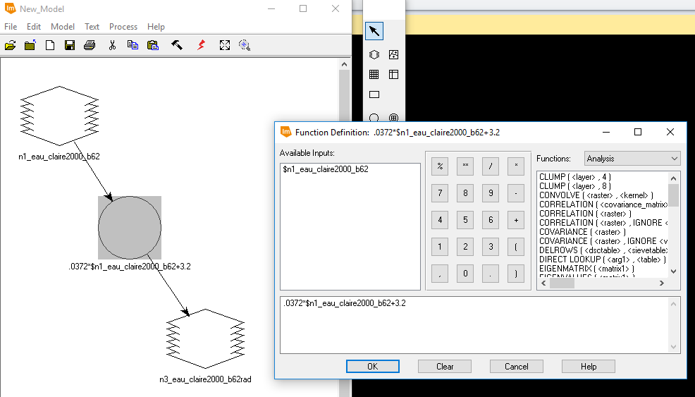695x397 pixels.
Task: Open the File menu
Action: tap(11, 27)
